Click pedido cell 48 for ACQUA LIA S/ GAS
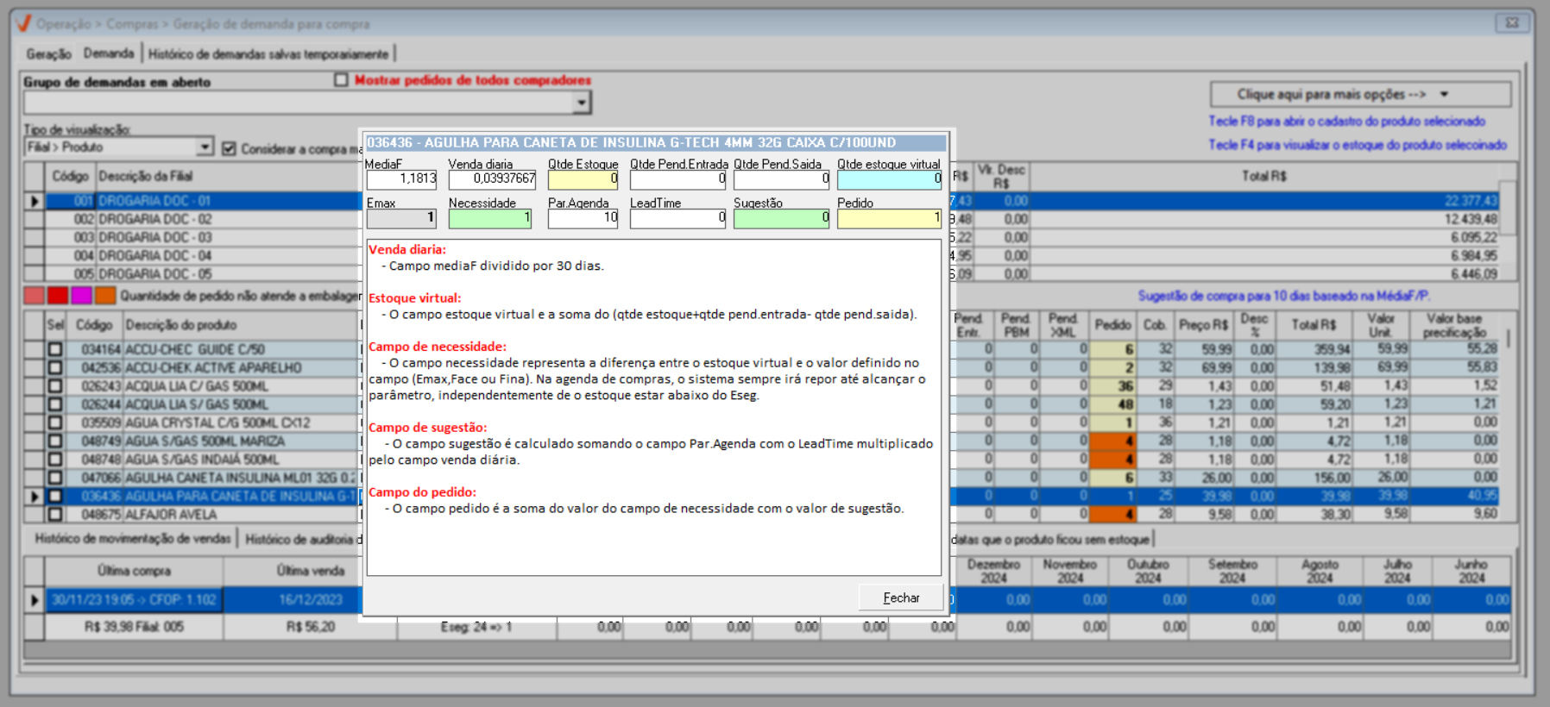1550x707 pixels. click(1113, 404)
